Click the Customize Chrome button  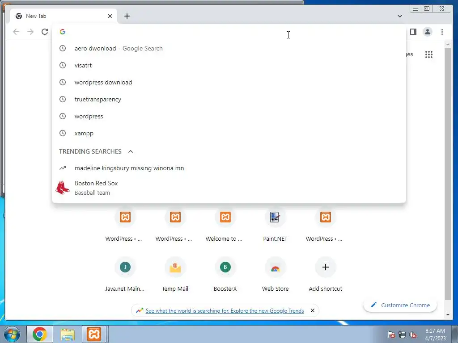click(x=400, y=305)
